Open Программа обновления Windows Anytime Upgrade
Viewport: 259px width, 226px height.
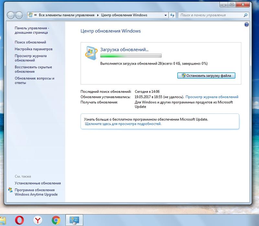36,192
